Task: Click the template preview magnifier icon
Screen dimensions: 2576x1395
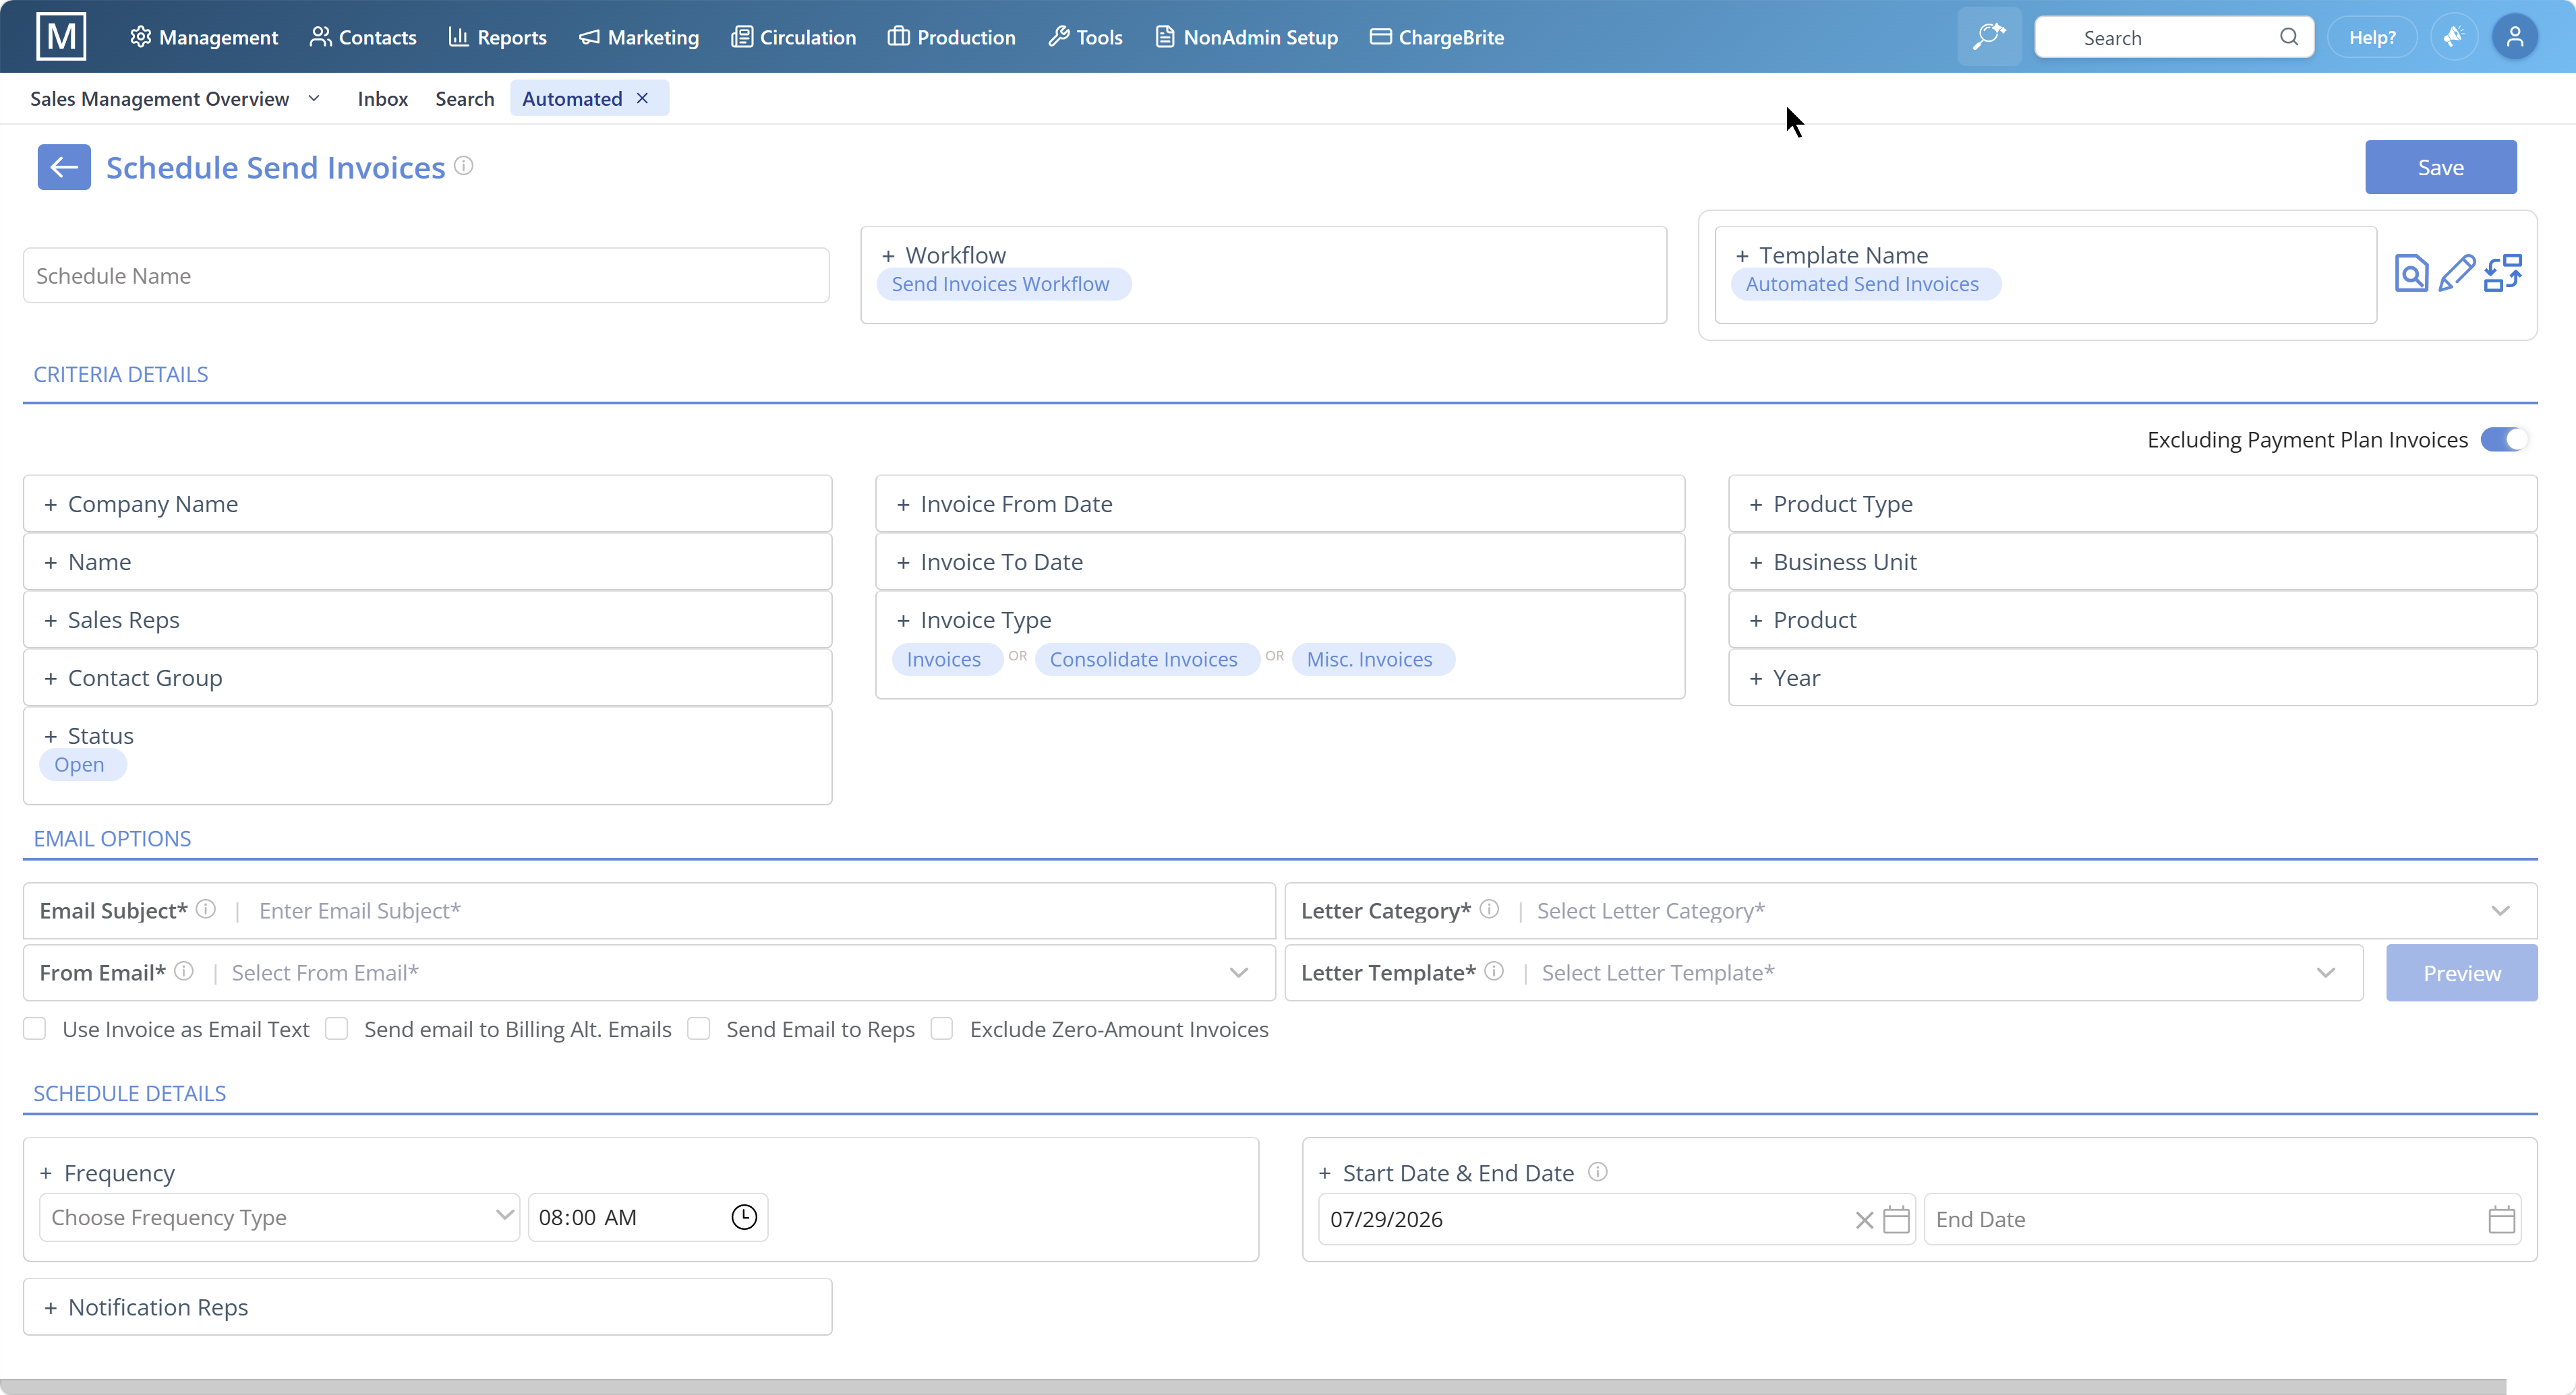Action: (2411, 274)
